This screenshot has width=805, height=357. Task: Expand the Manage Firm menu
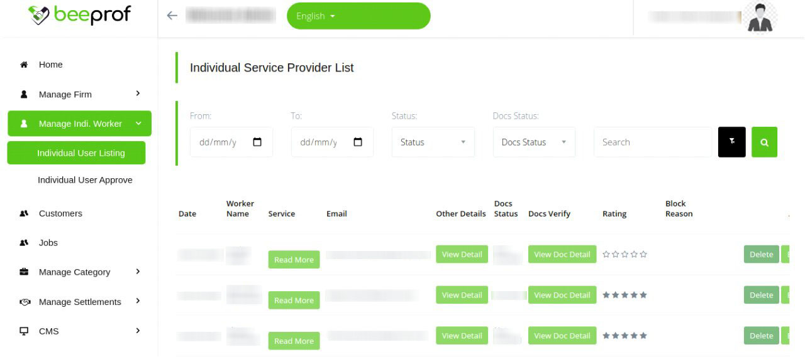point(79,94)
